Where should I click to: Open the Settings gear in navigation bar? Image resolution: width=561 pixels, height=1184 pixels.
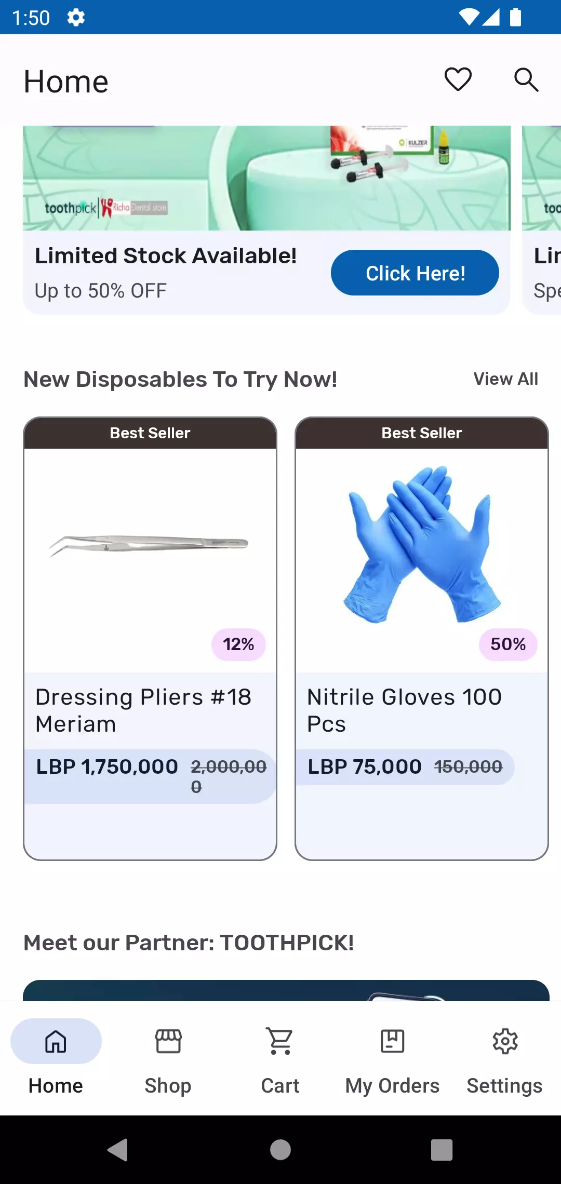click(x=505, y=1041)
